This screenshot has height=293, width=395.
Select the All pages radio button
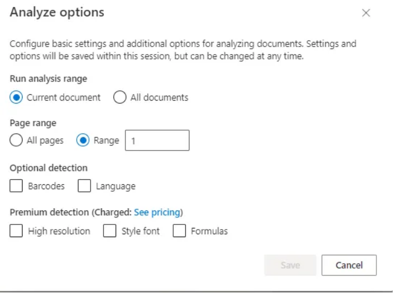click(16, 140)
